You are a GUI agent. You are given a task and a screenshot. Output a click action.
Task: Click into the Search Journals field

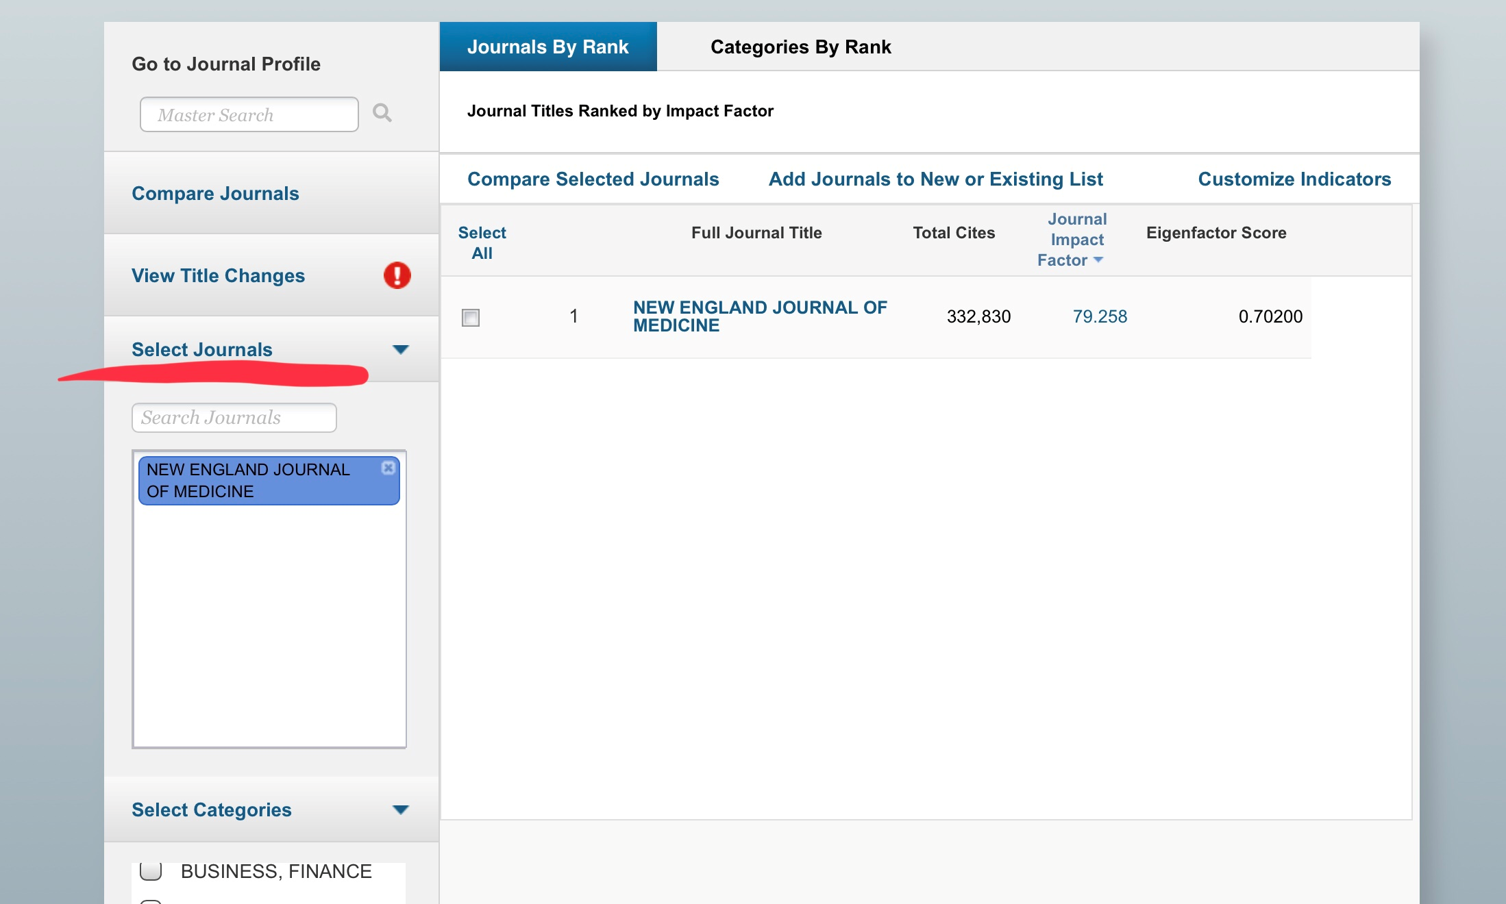[234, 418]
